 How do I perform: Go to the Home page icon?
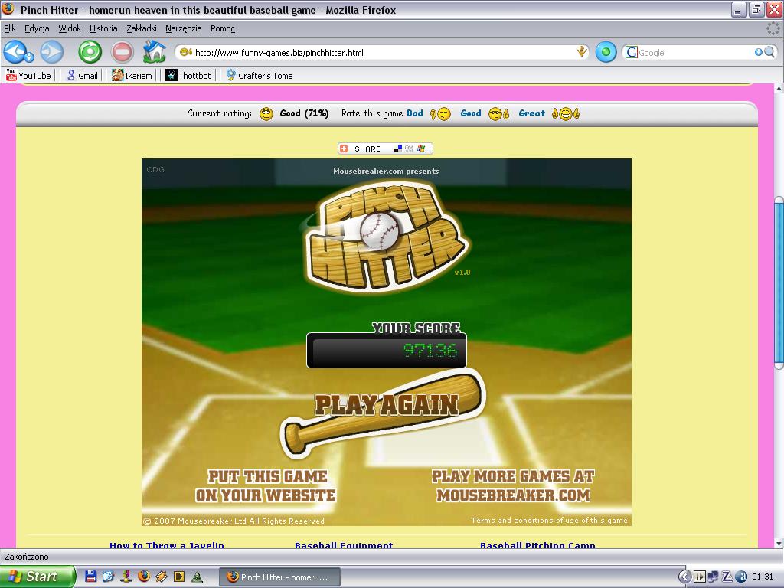click(154, 51)
